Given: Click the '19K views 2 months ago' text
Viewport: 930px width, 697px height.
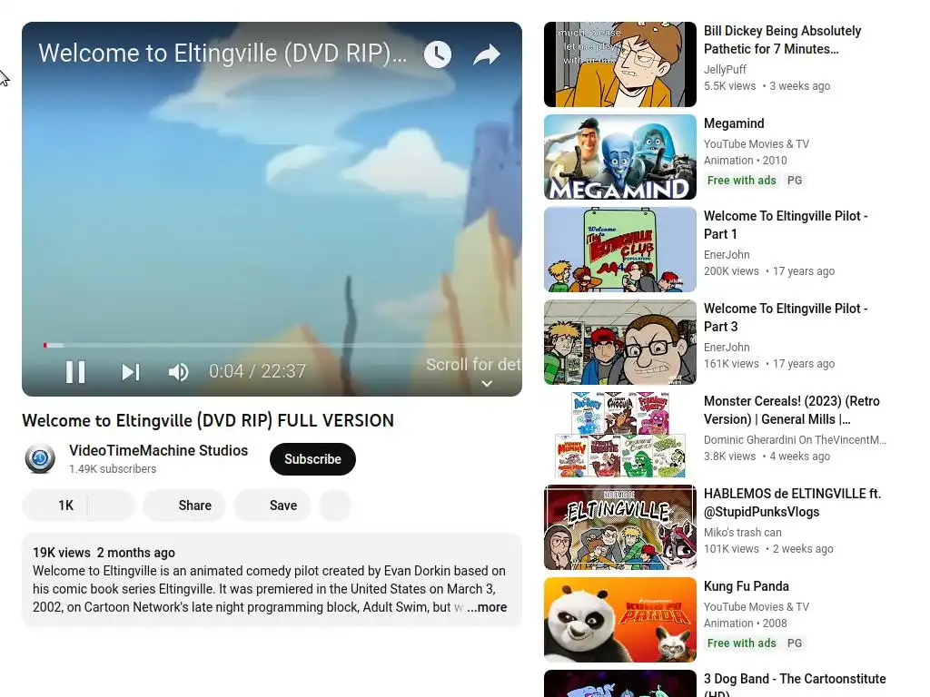Looking at the screenshot, I should pos(104,553).
